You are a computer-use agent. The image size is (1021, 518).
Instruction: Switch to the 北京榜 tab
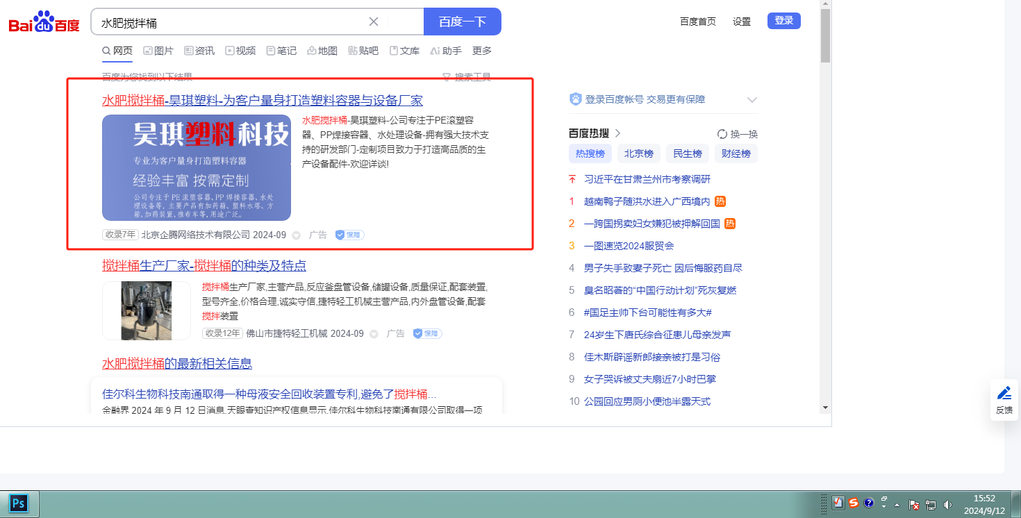point(639,153)
